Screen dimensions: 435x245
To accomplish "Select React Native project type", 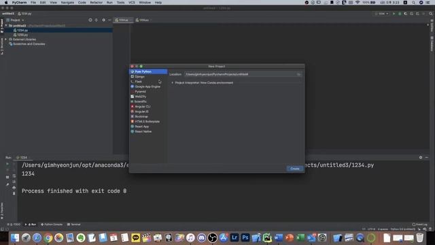I will (x=148, y=131).
